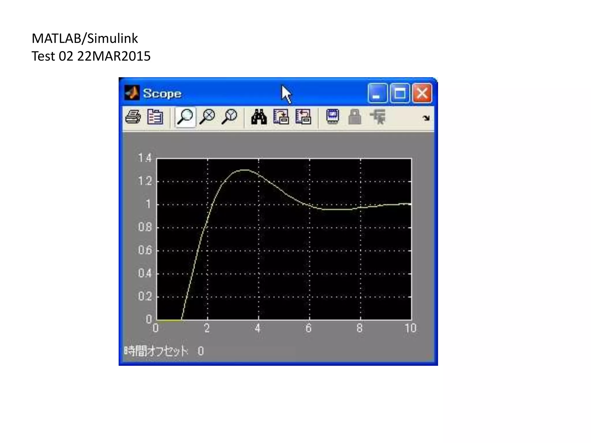The image size is (591, 443).
Task: Toggle the Floating scope icon
Action: 333,117
